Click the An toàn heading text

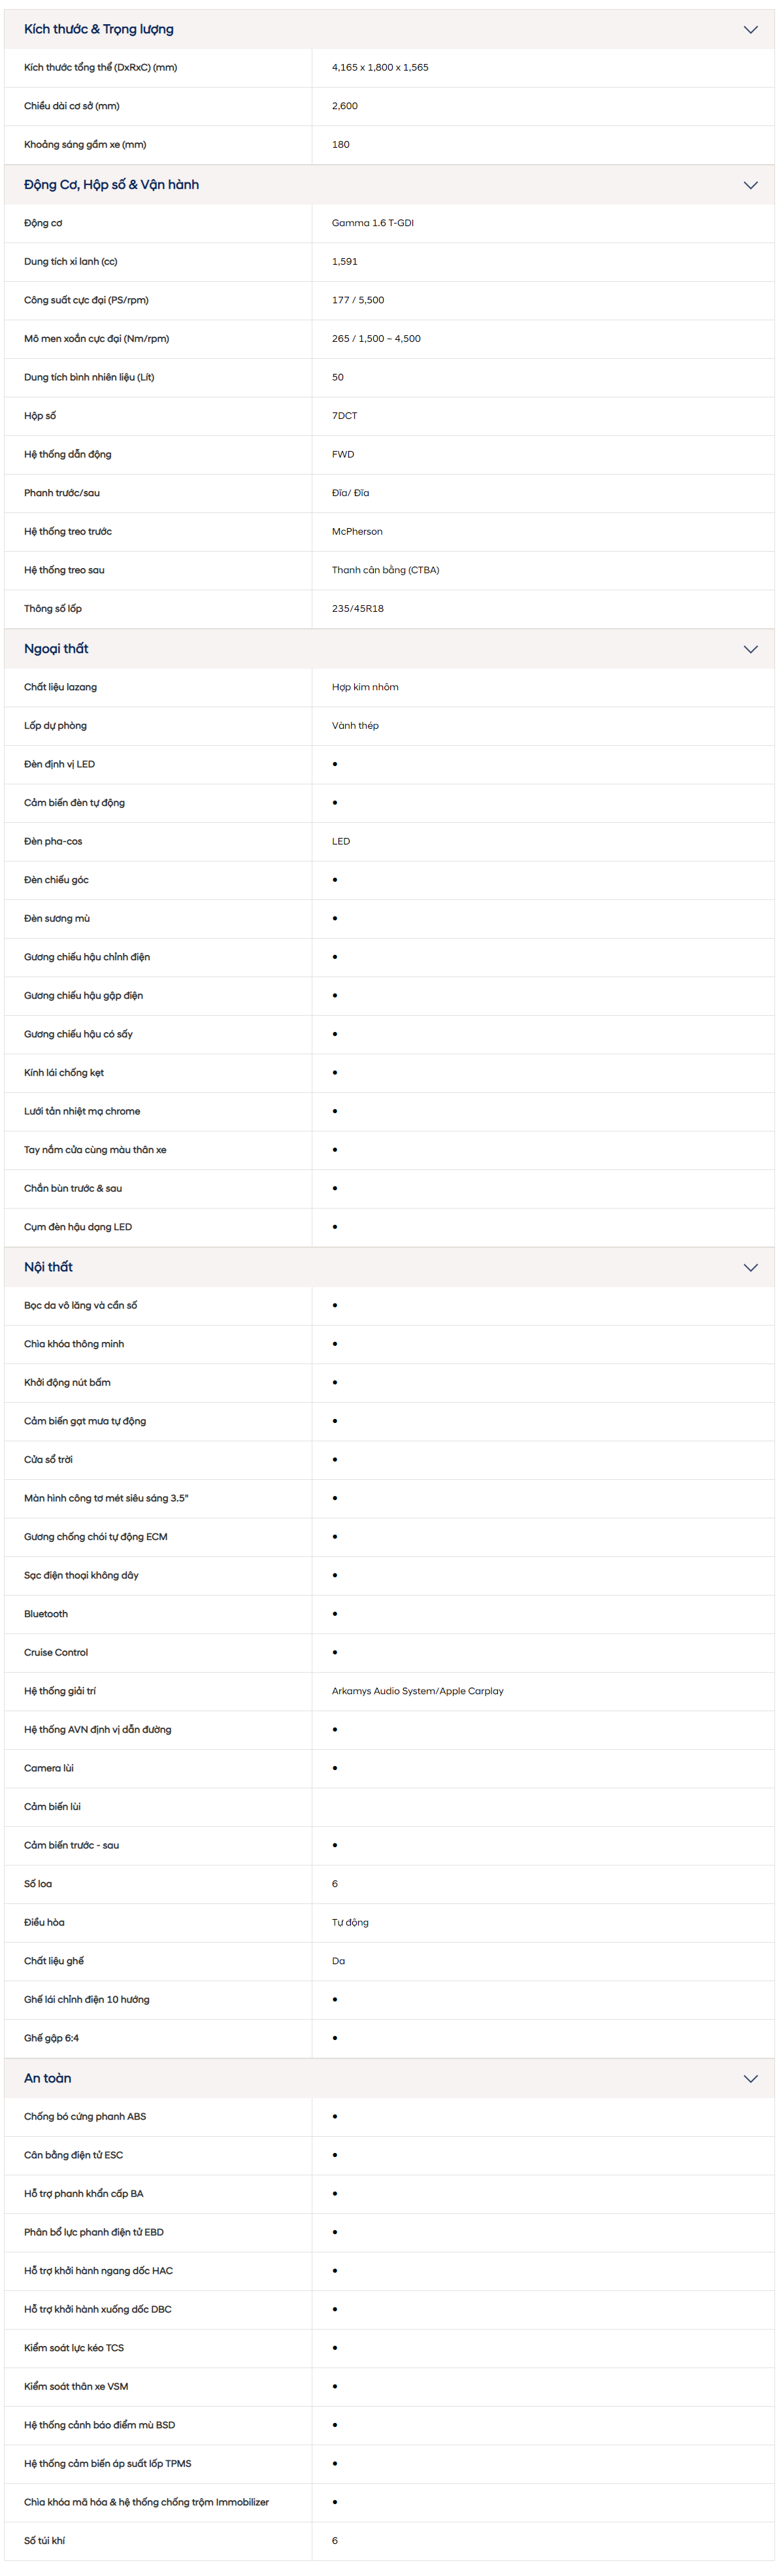tap(47, 2078)
